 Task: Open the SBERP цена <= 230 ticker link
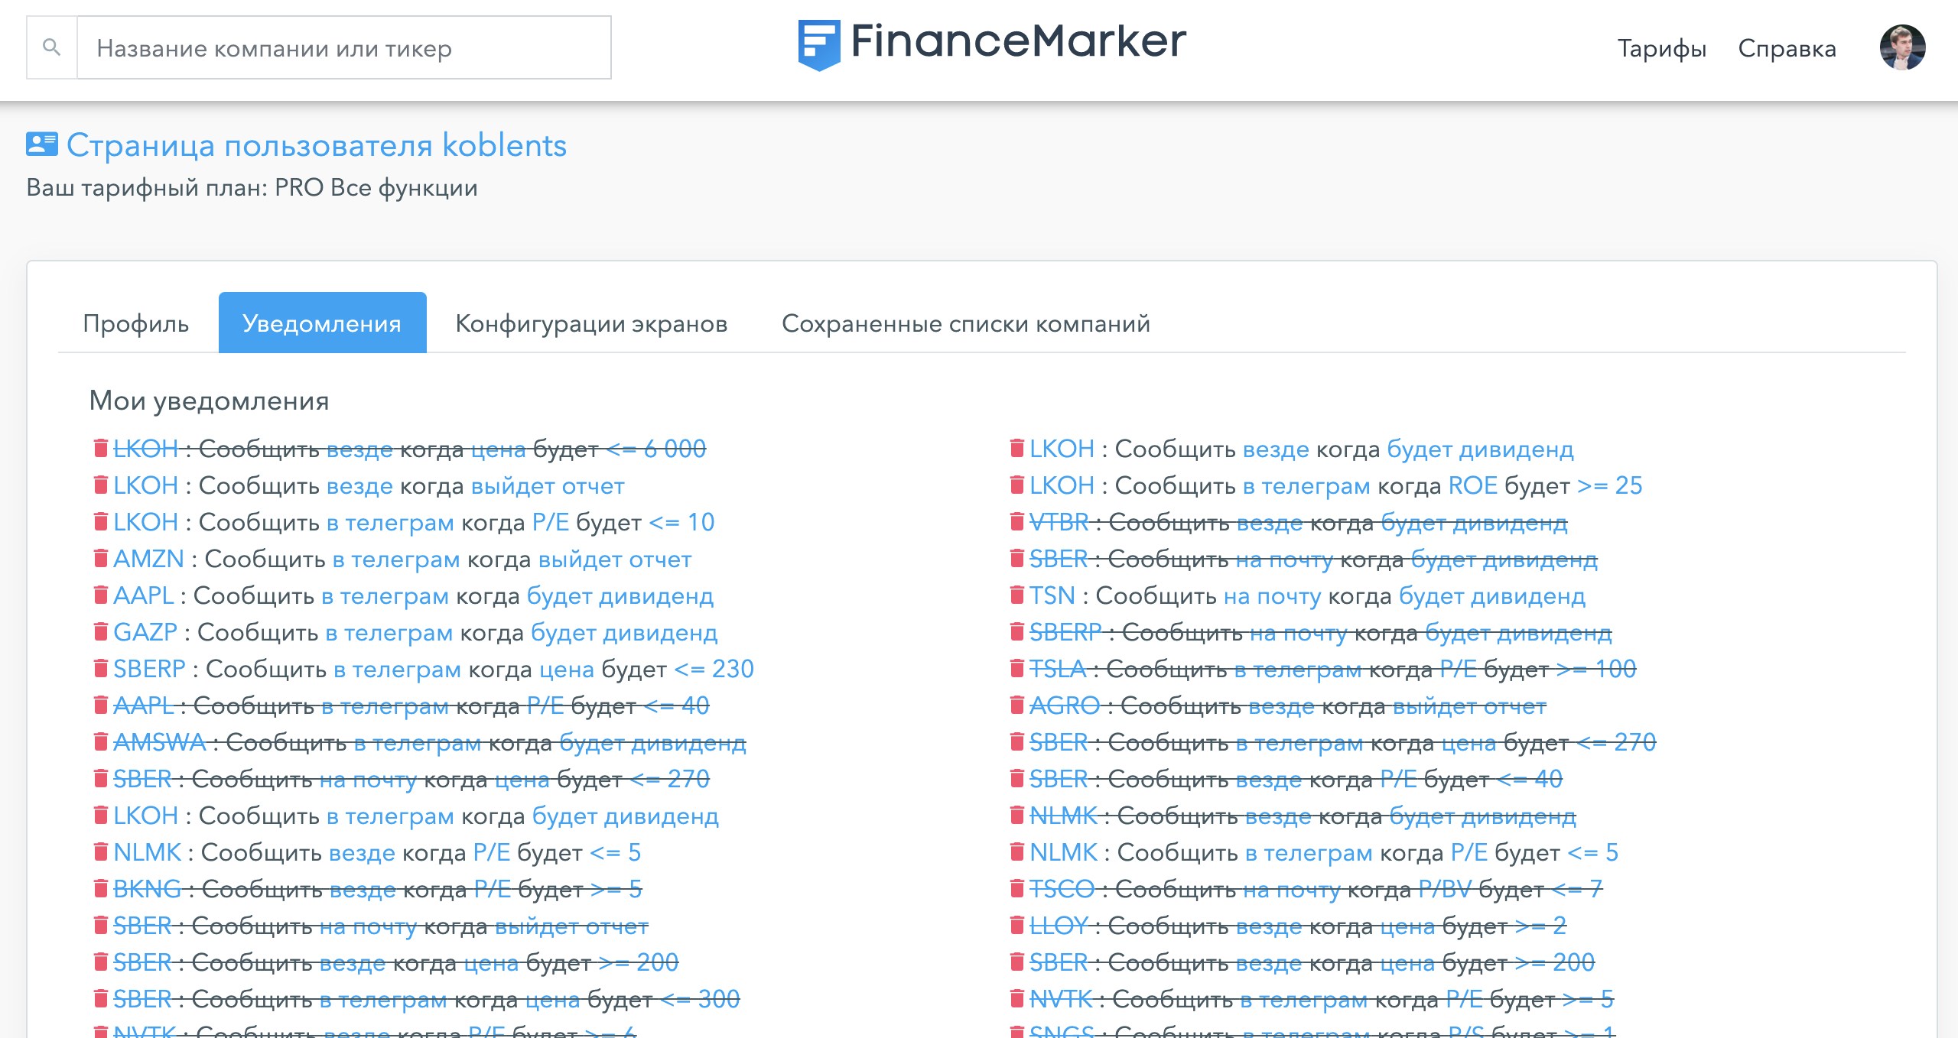(x=149, y=669)
